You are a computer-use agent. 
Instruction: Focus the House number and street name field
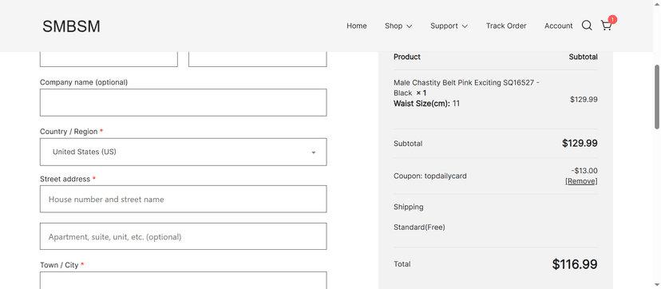184,199
